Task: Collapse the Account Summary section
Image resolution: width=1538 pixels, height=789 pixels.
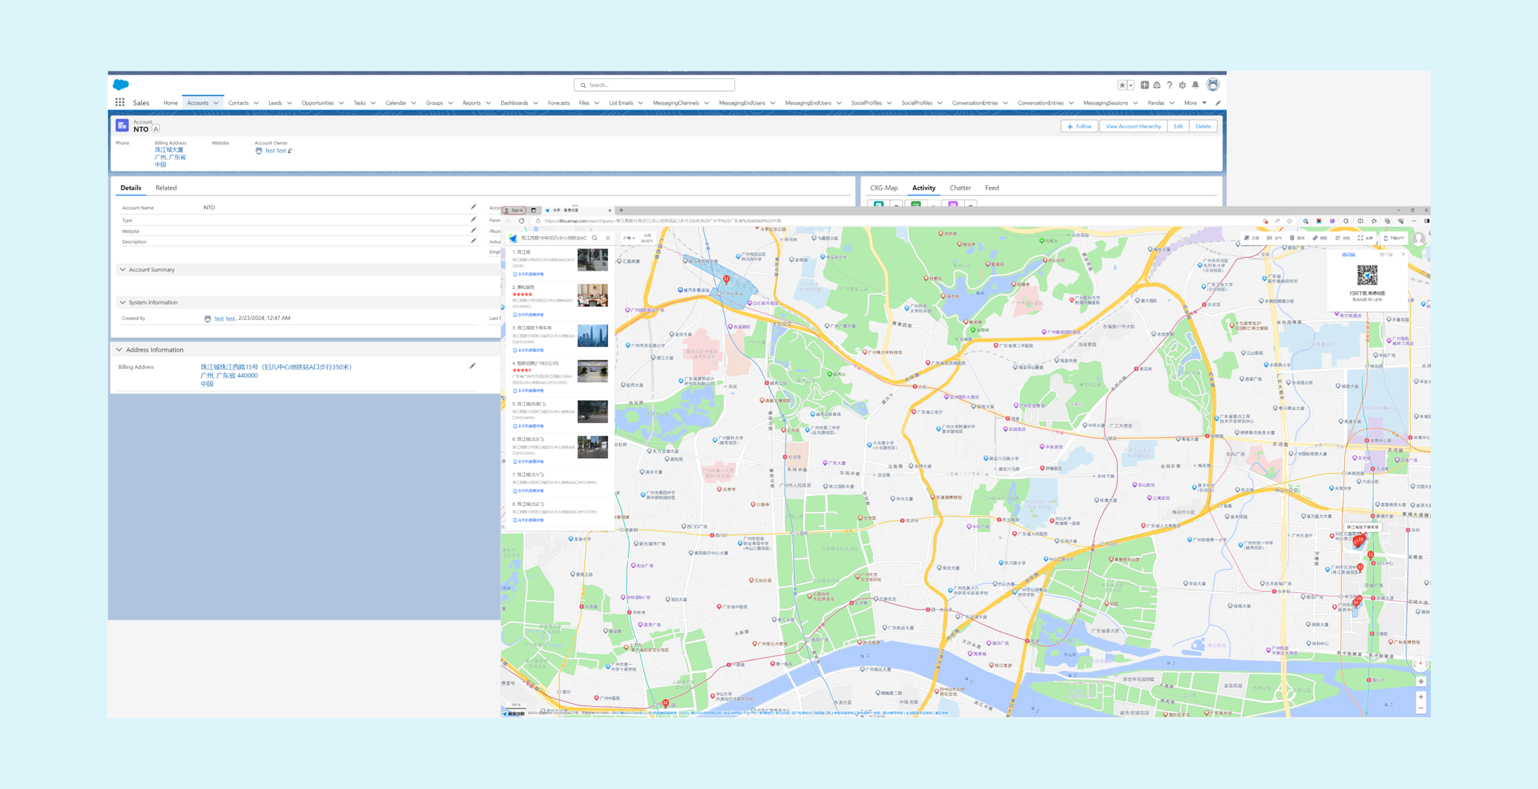Action: point(123,270)
